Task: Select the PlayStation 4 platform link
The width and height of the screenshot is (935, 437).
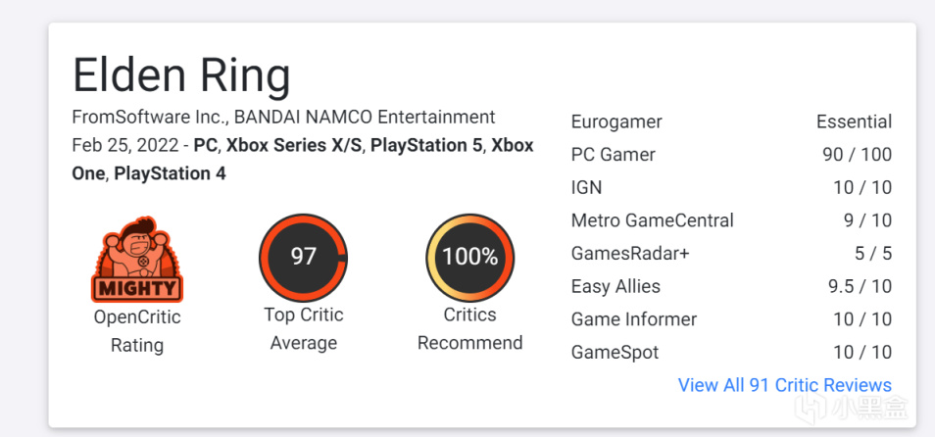Action: (170, 173)
